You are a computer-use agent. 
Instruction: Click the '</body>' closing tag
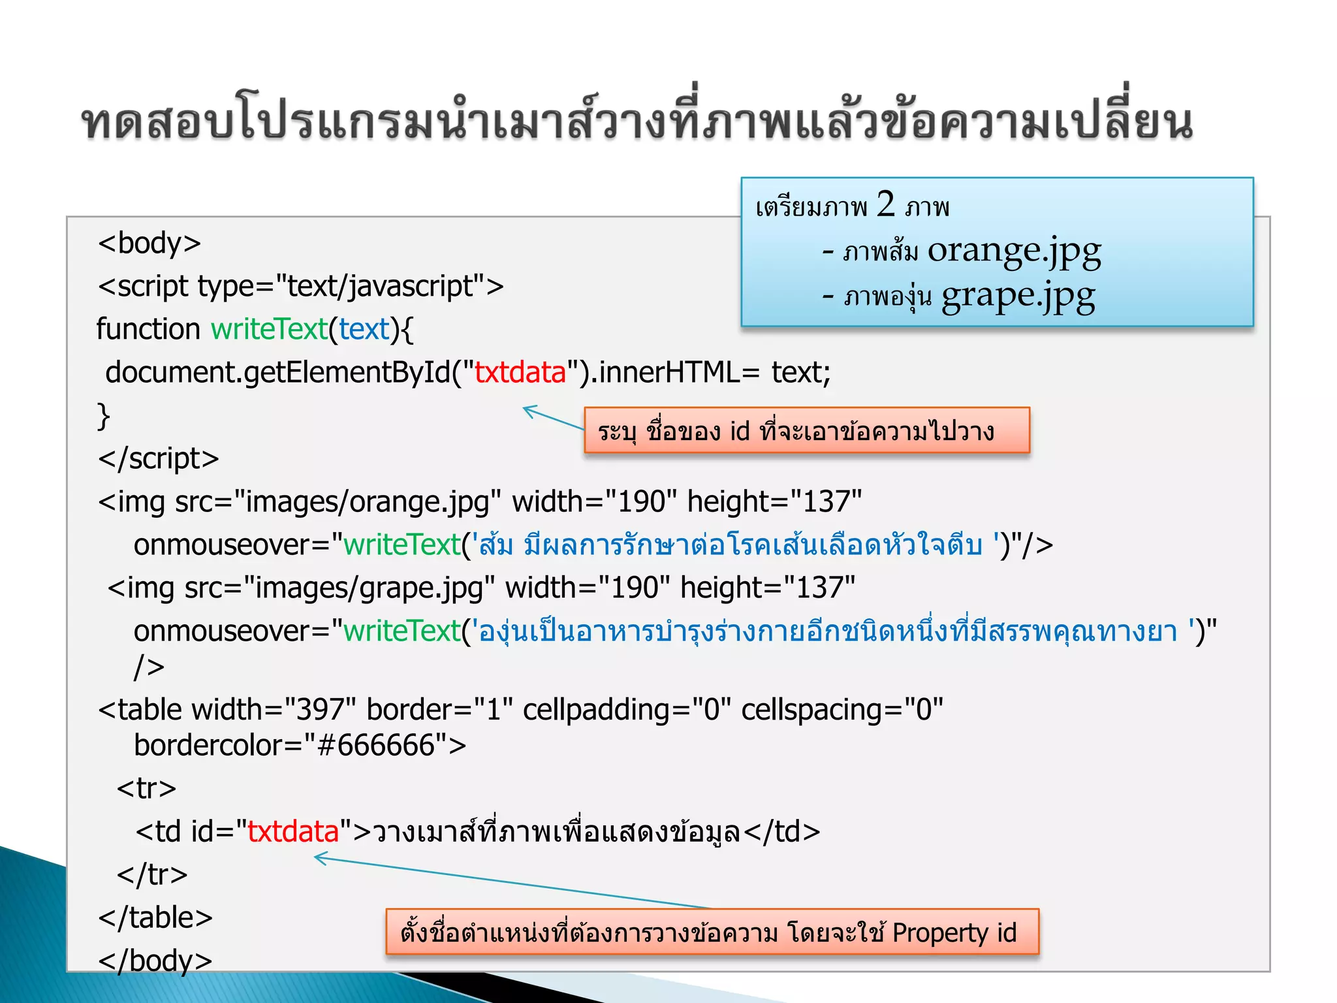click(x=155, y=961)
